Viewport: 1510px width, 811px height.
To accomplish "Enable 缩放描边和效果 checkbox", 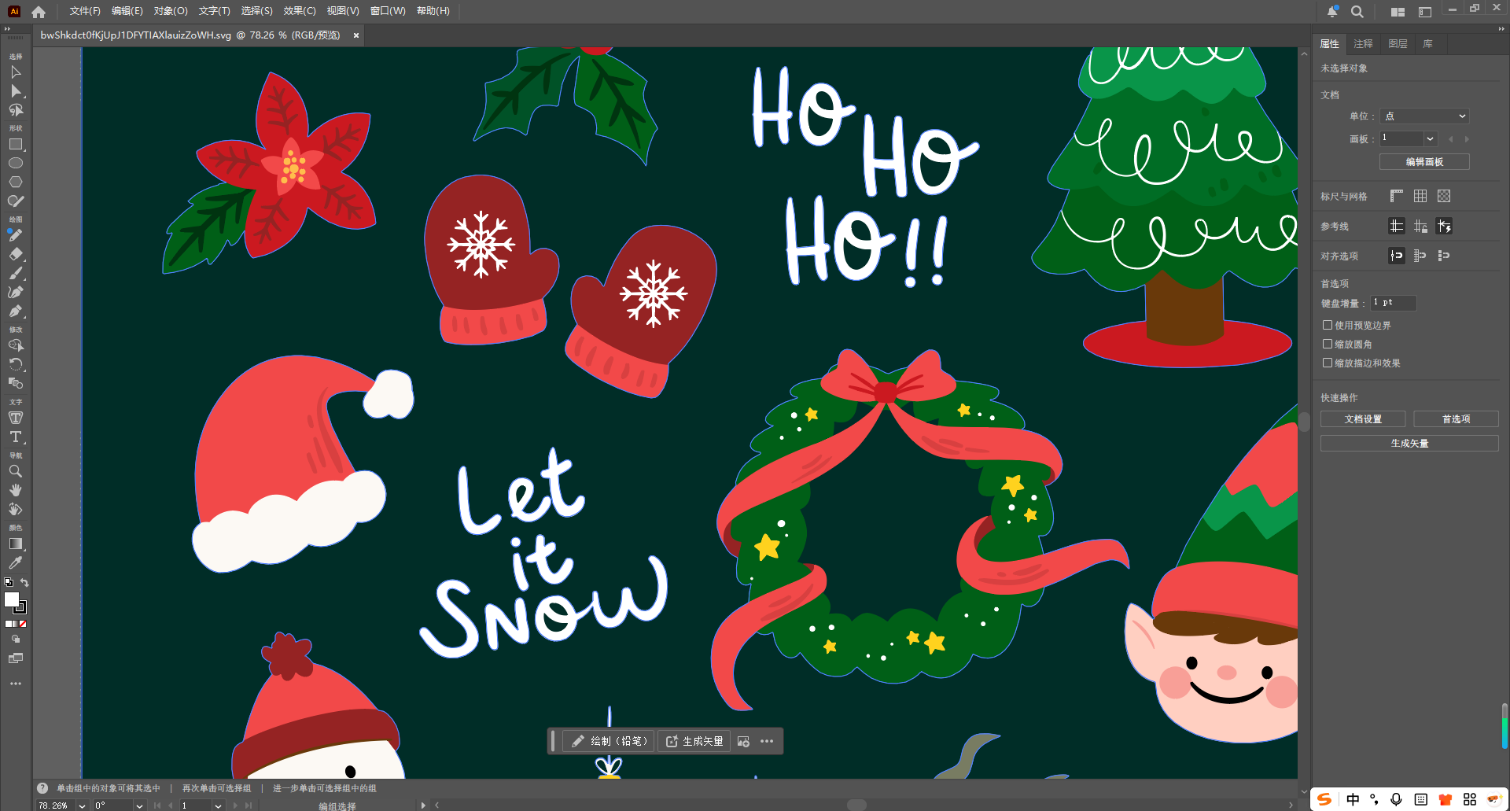I will tap(1328, 363).
